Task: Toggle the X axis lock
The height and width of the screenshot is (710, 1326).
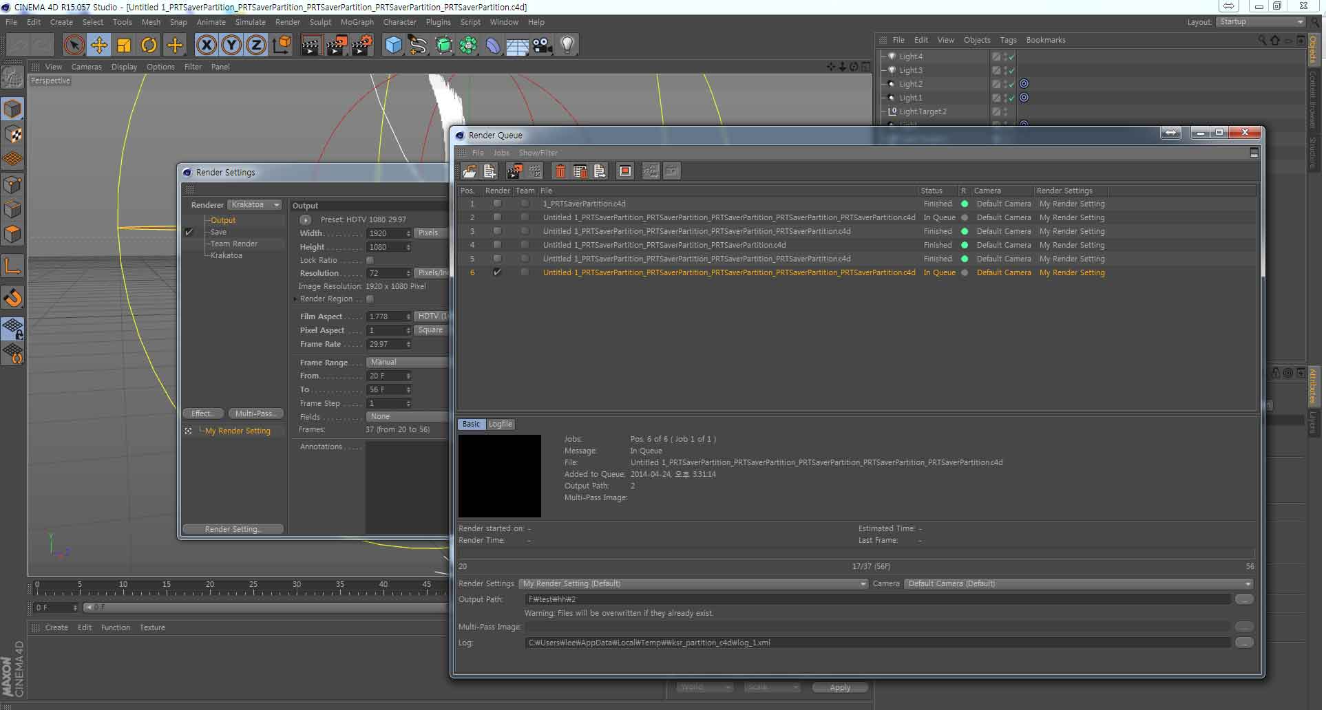Action: coord(207,45)
